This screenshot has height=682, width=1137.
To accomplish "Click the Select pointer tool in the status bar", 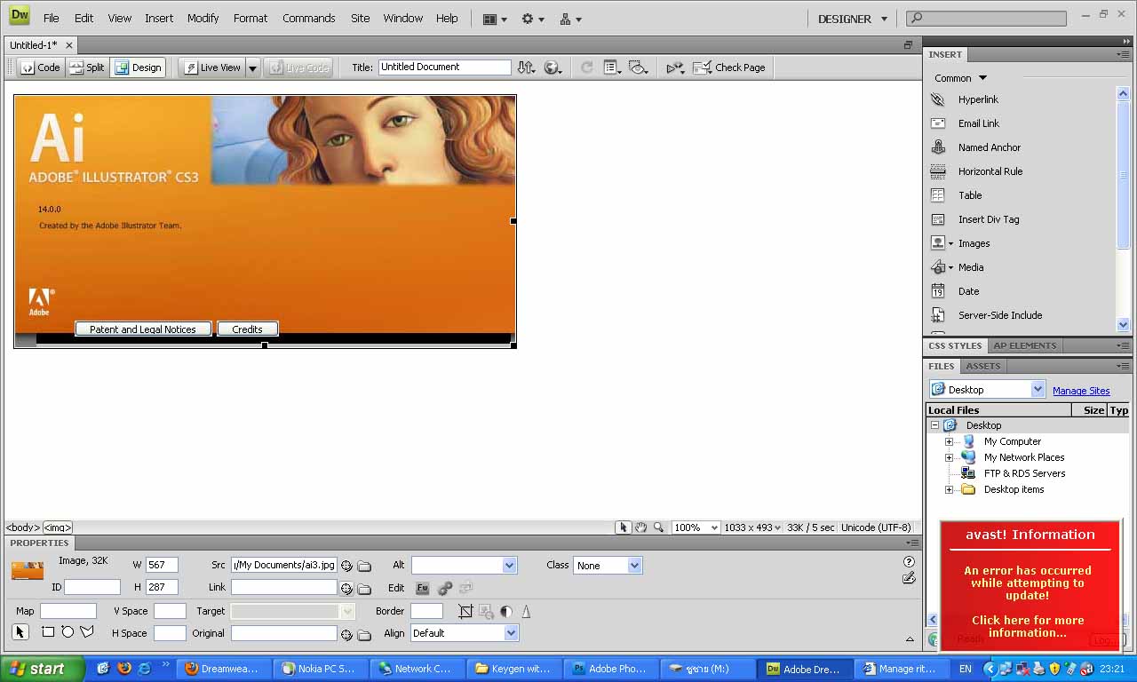I will [x=624, y=527].
